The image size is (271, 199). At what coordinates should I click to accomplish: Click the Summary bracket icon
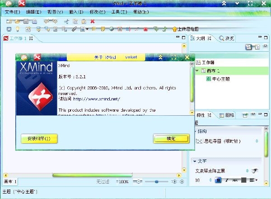(x=128, y=29)
